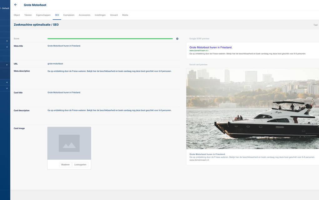Click the back arrow beside Grote Motorboot
Screen dimensions: 319x200
tap(16, 5)
